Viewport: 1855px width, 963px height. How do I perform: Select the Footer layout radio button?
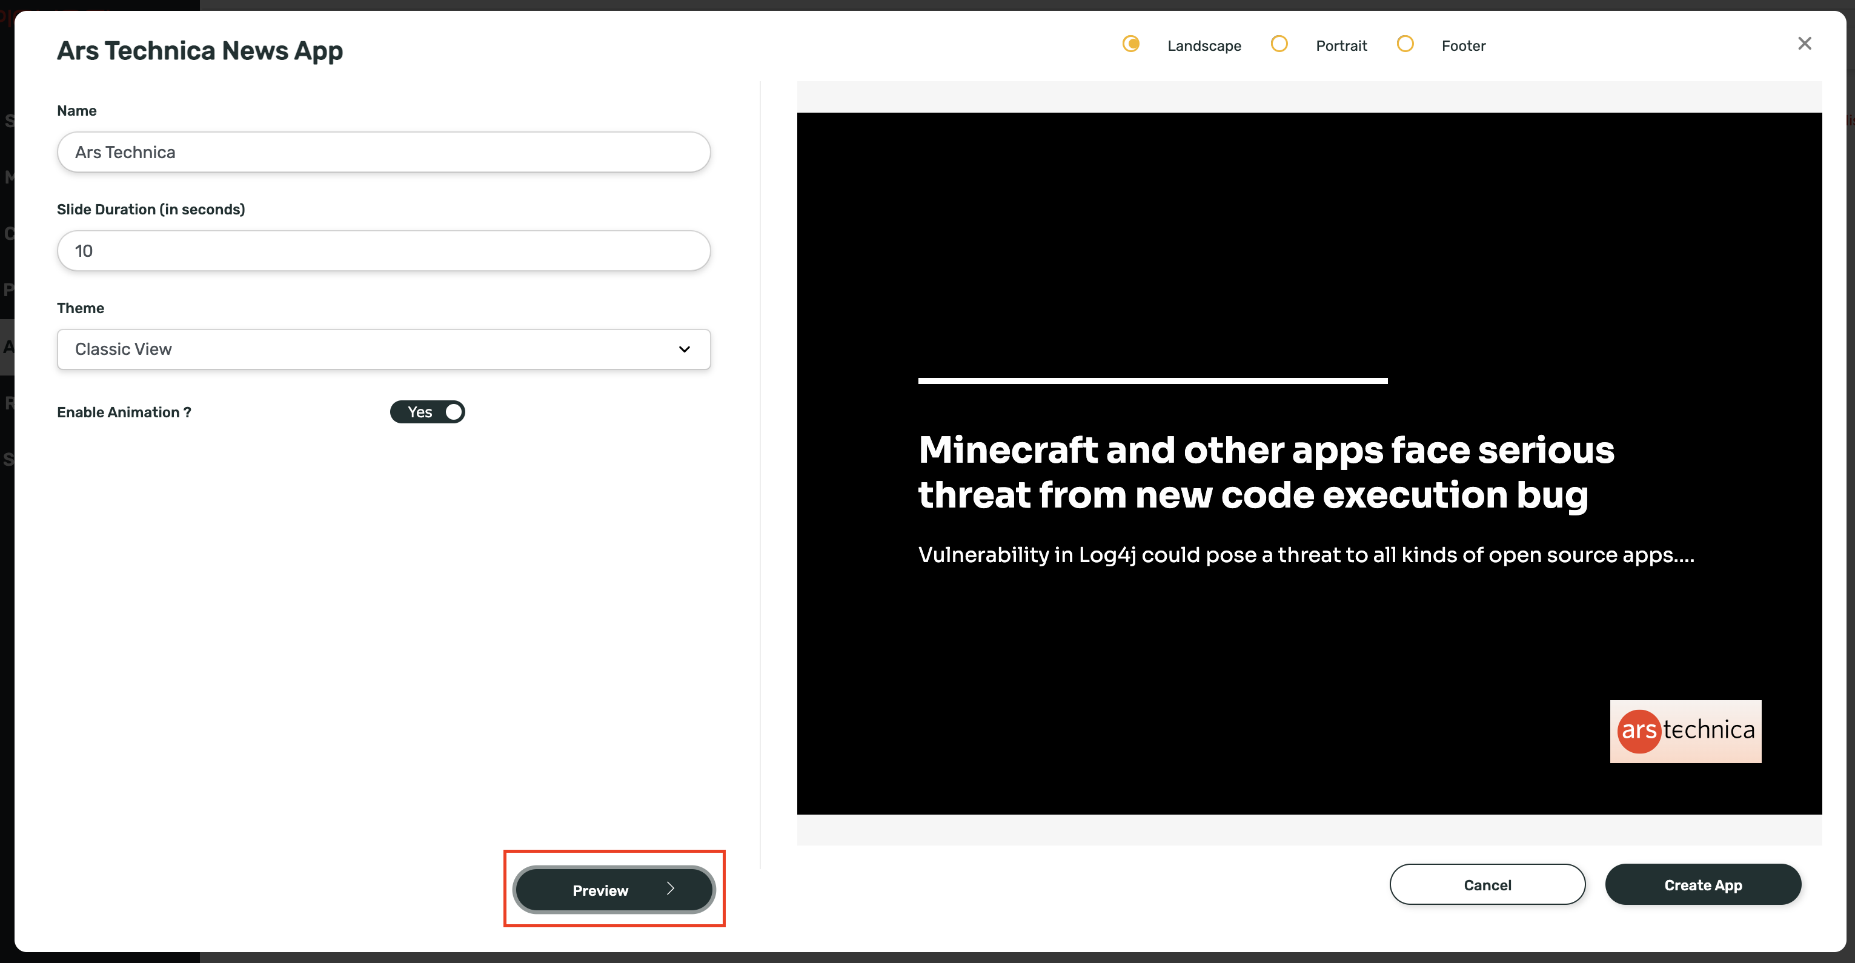click(1405, 44)
